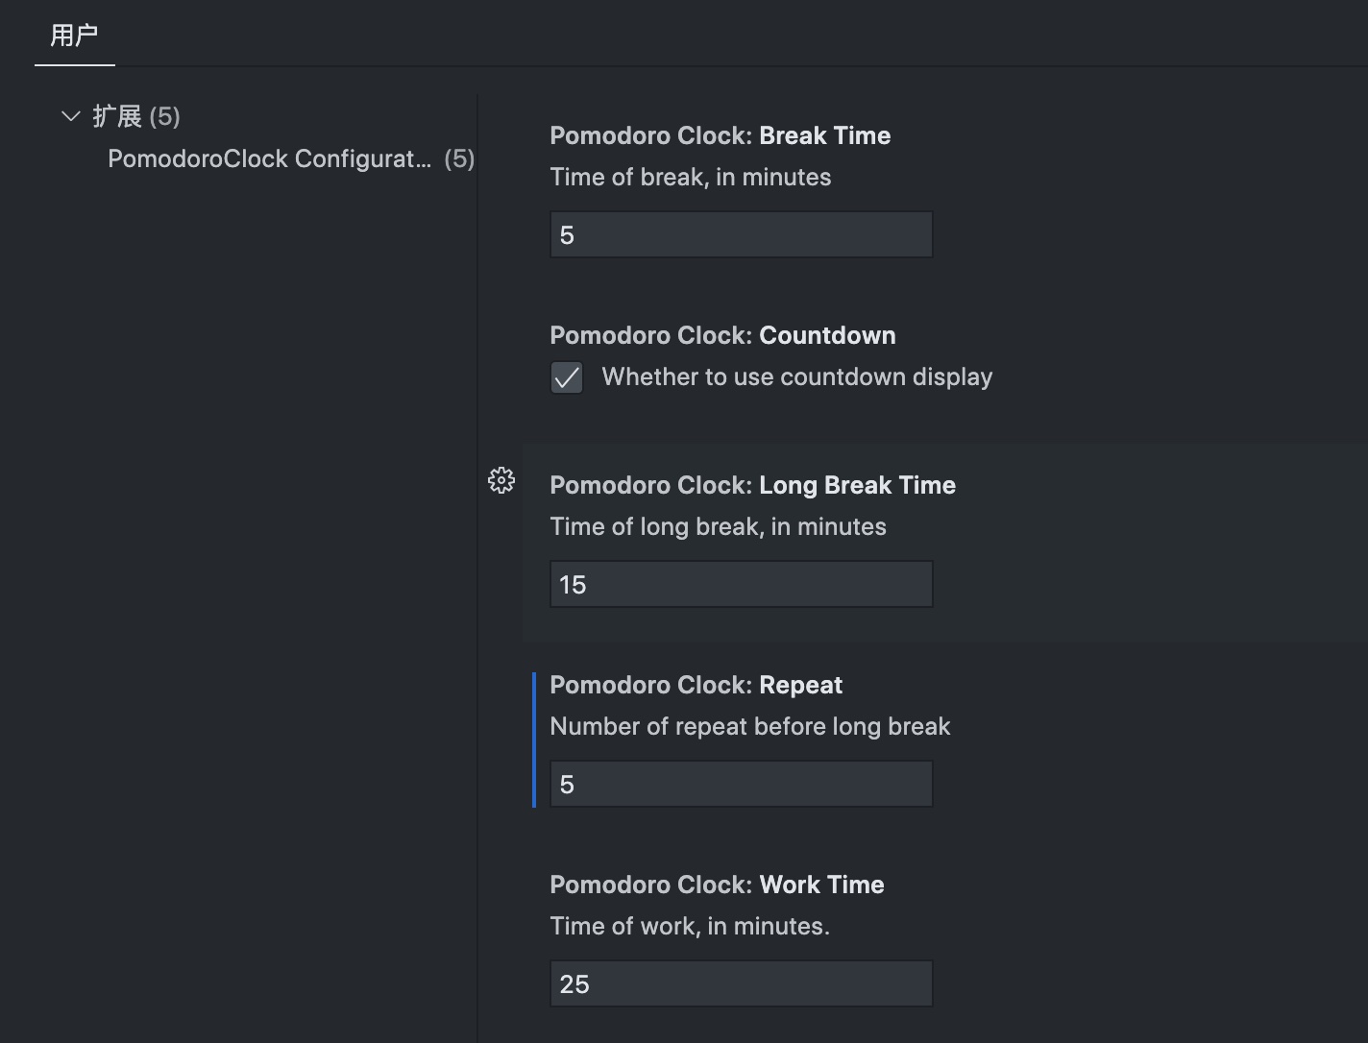Click the 'Pomodoro Clock: Long Break Time' title
Image resolution: width=1368 pixels, height=1043 pixels.
(x=753, y=485)
